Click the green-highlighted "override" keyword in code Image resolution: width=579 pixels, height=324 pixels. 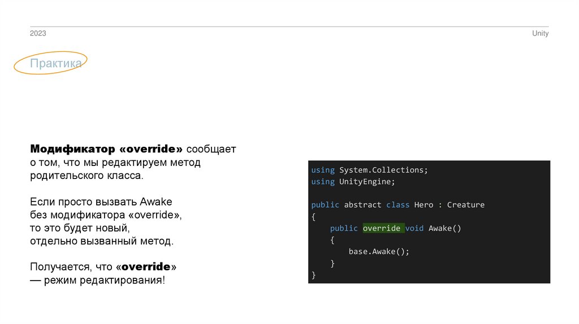coord(382,229)
